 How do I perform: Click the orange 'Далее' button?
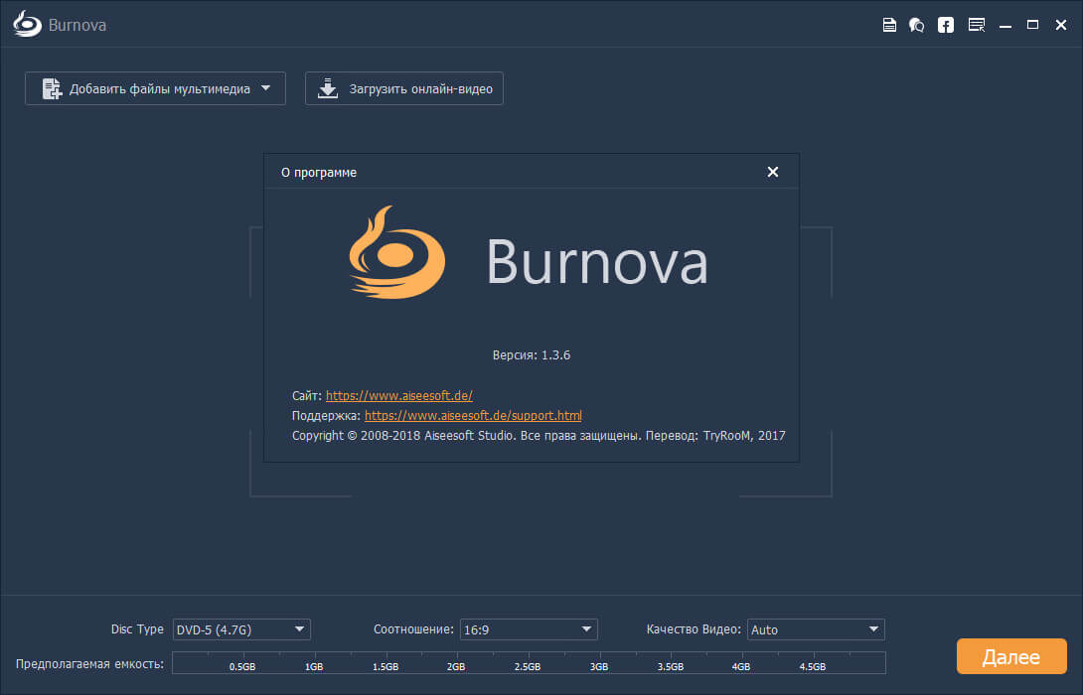tap(1011, 656)
